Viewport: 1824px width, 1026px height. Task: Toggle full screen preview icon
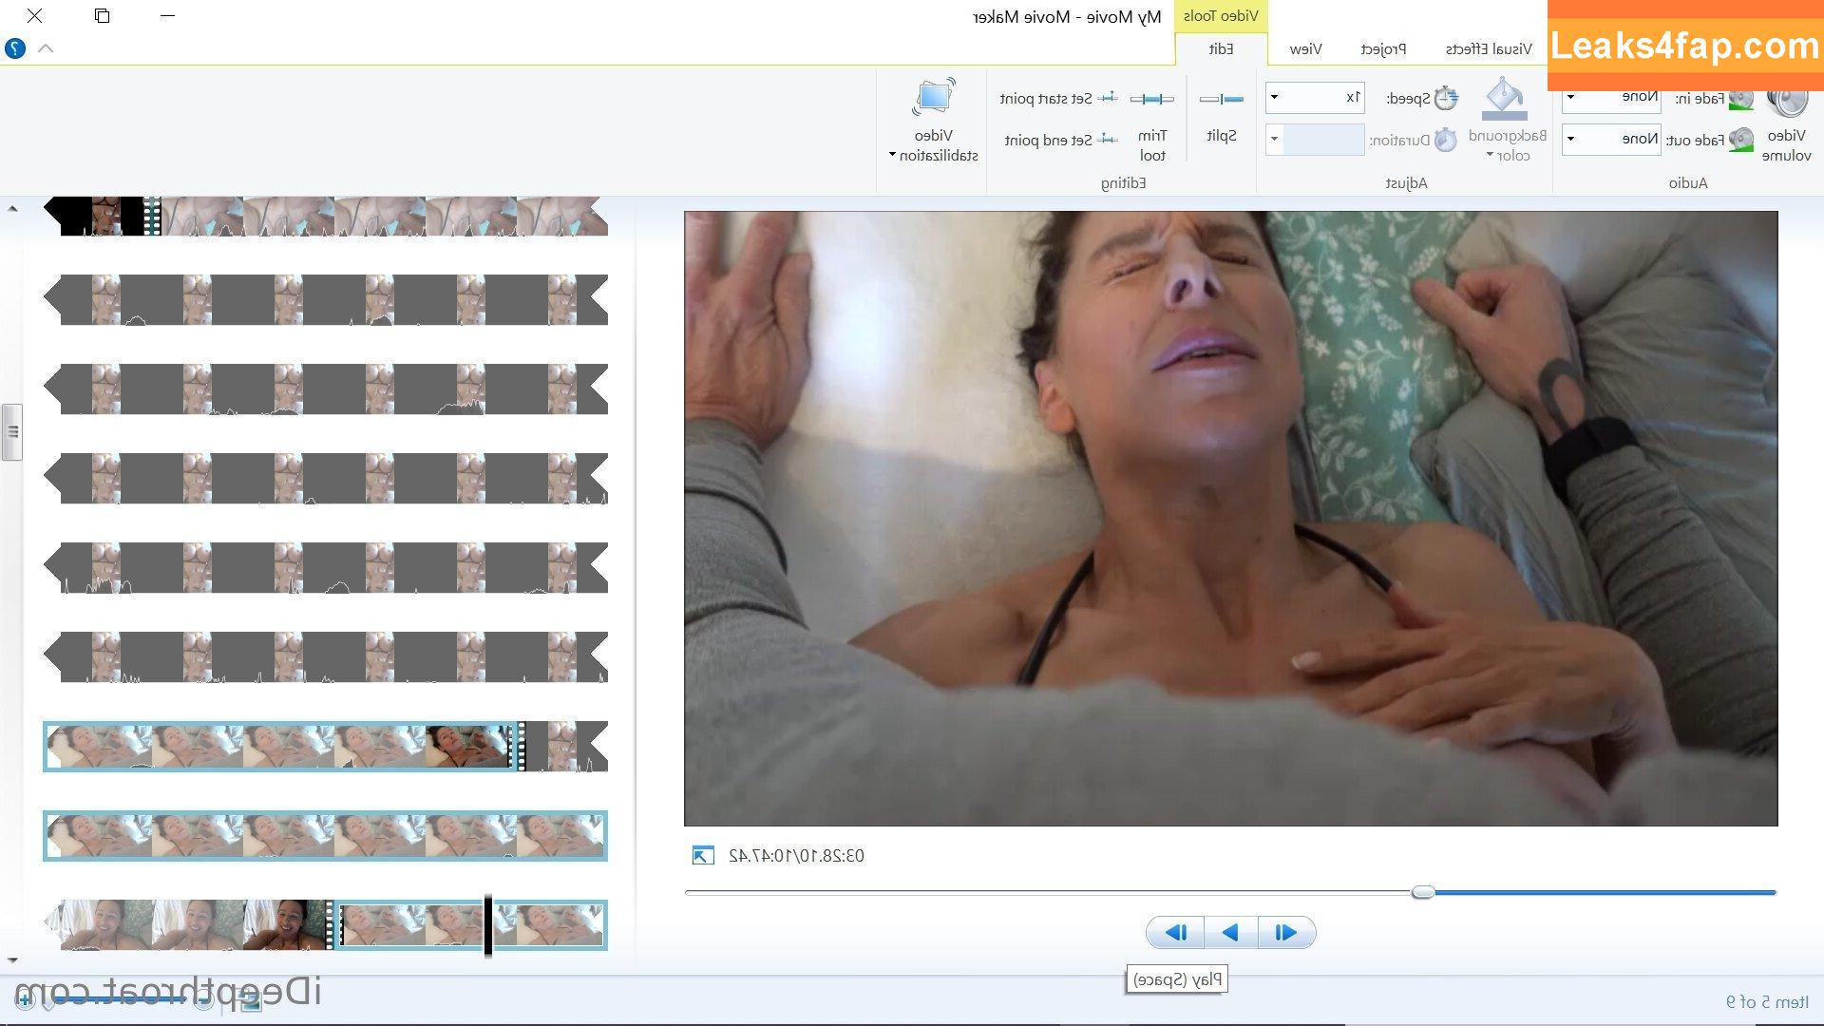[702, 855]
